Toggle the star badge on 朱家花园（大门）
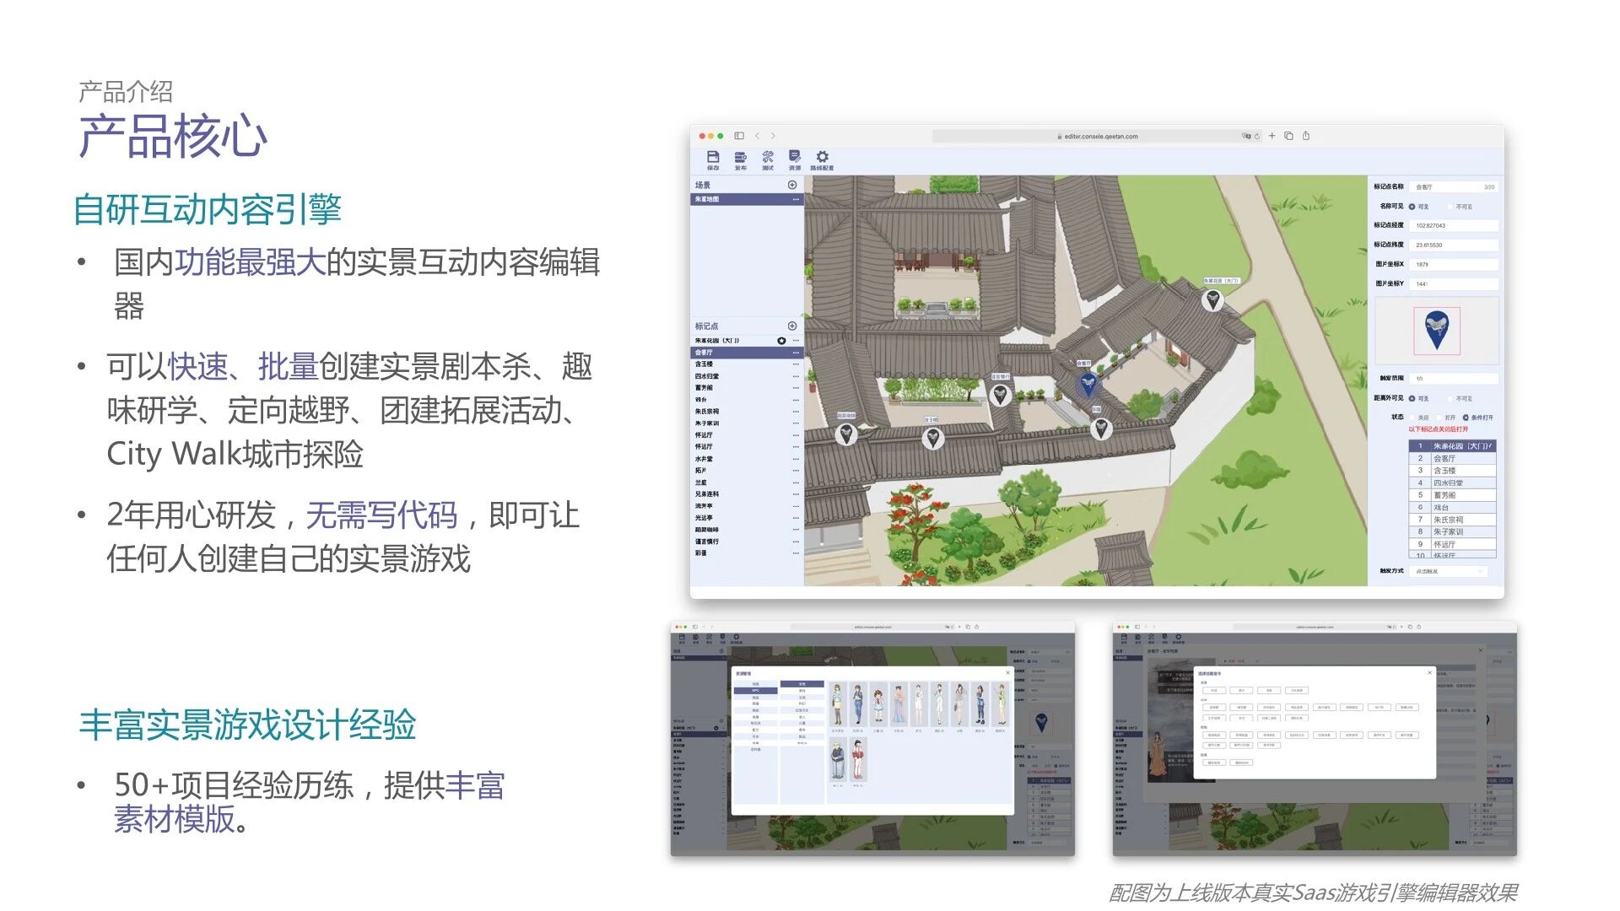The width and height of the screenshot is (1620, 911). pyautogui.click(x=781, y=341)
